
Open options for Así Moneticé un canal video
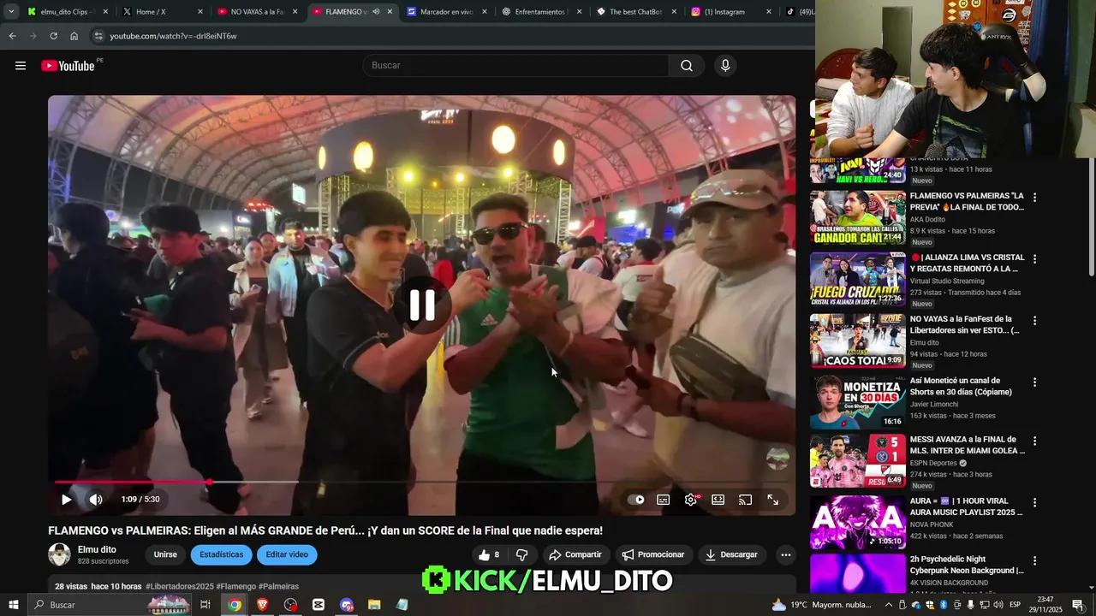tap(1034, 382)
